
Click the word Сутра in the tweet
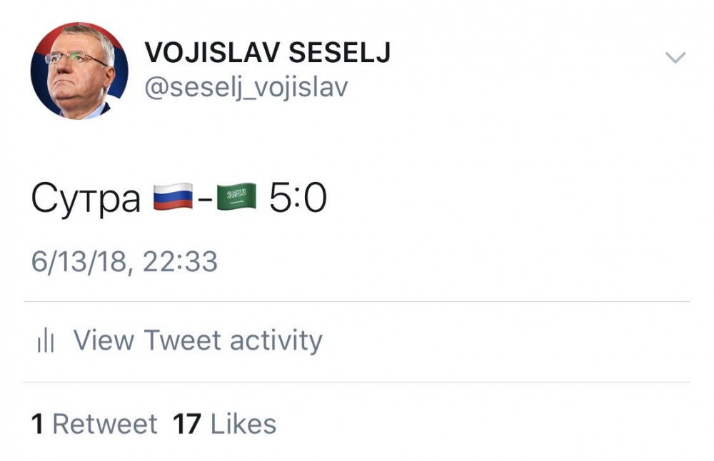coord(86,200)
